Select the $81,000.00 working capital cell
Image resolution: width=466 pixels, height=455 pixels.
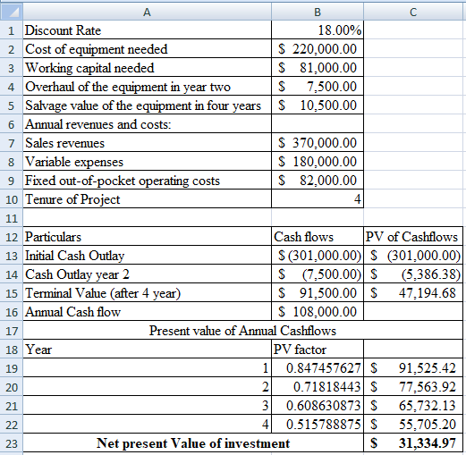click(318, 68)
